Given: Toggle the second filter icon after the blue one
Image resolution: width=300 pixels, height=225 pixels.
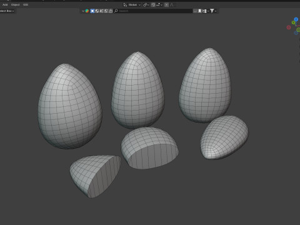Looking at the screenshot, I should tap(97, 11).
